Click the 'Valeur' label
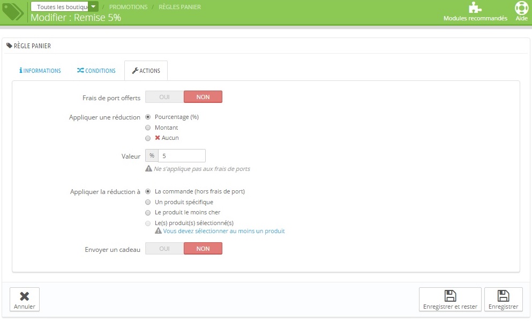 (131, 156)
